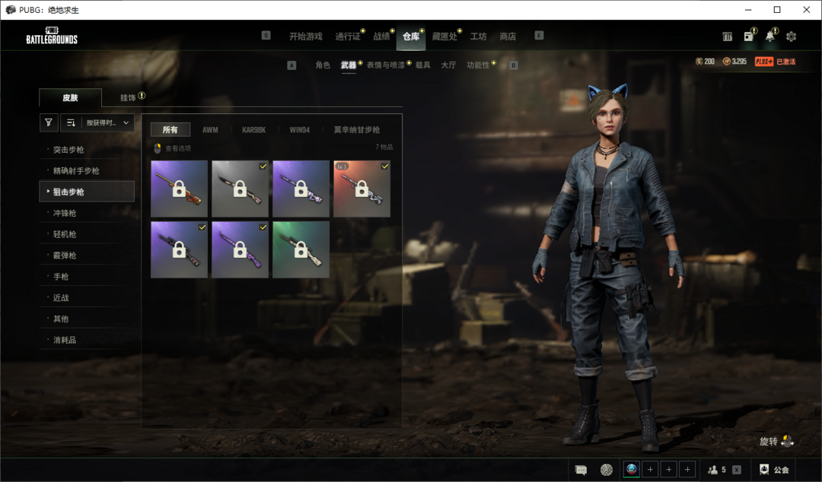Open the 大厅 lobby submenu
Screen dimensions: 822x482
pyautogui.click(x=448, y=65)
